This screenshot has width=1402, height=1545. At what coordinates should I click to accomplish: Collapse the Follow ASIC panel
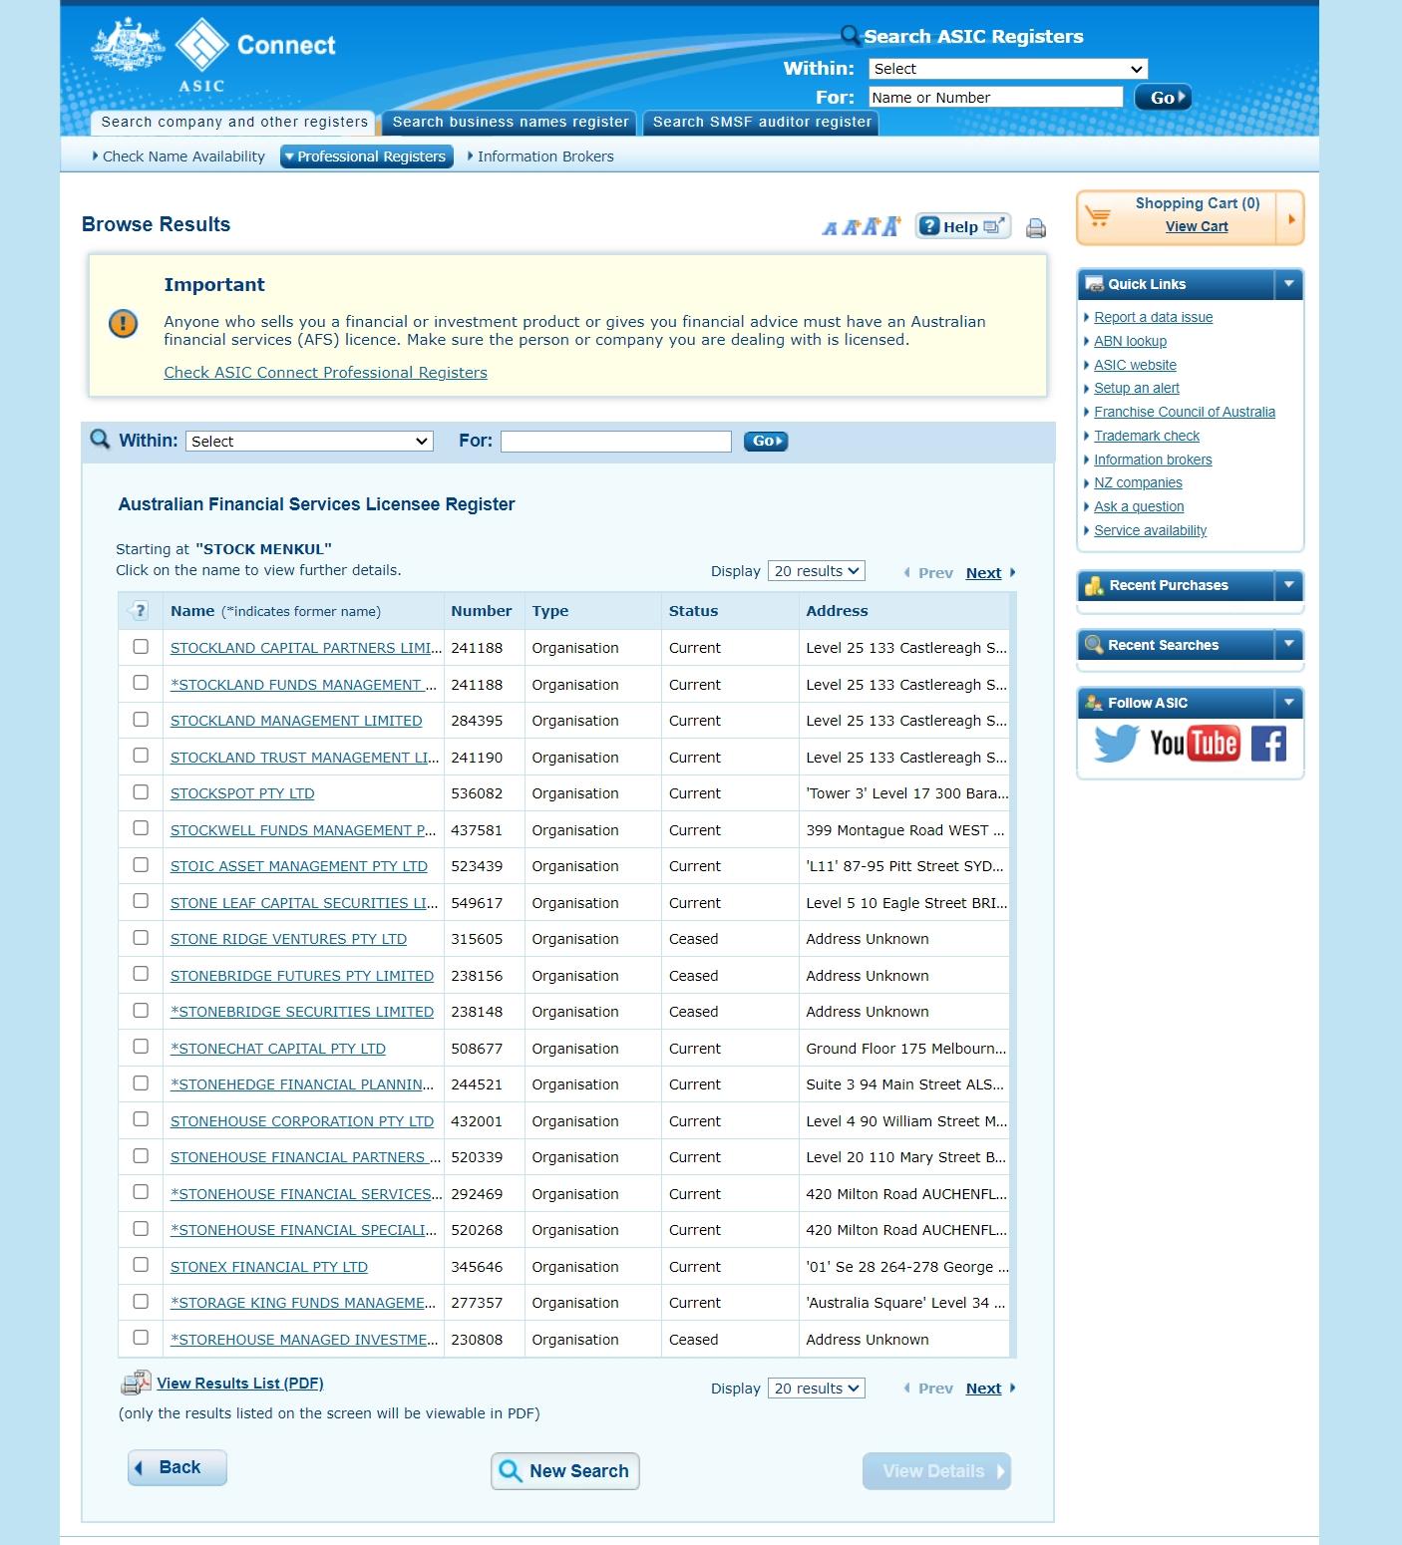pyautogui.click(x=1289, y=703)
